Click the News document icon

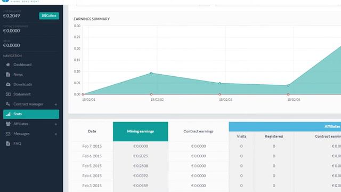8,75
